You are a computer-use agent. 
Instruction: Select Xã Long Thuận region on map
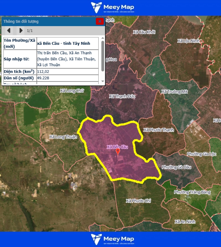point(63,137)
